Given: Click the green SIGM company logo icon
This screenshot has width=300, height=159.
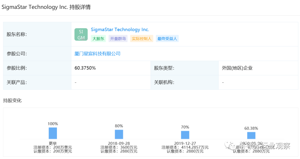Looking at the screenshot, I should pyautogui.click(x=81, y=35).
